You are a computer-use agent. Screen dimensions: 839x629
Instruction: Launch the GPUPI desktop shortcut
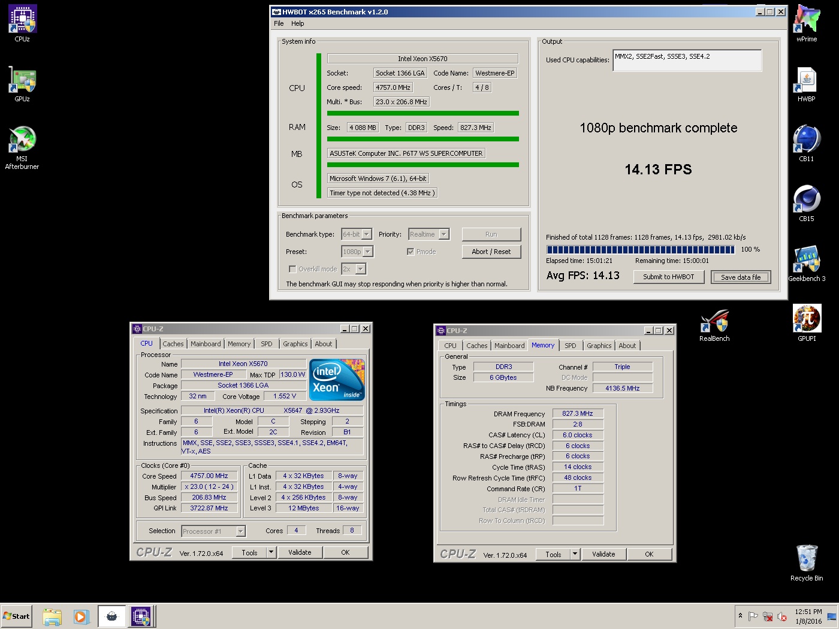point(807,323)
